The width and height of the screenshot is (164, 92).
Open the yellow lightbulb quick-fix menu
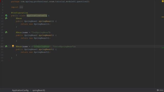(x=13, y=46)
